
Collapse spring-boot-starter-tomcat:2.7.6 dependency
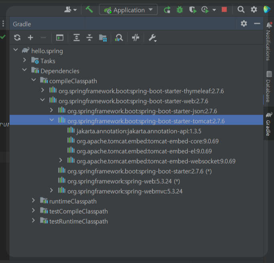(x=51, y=120)
